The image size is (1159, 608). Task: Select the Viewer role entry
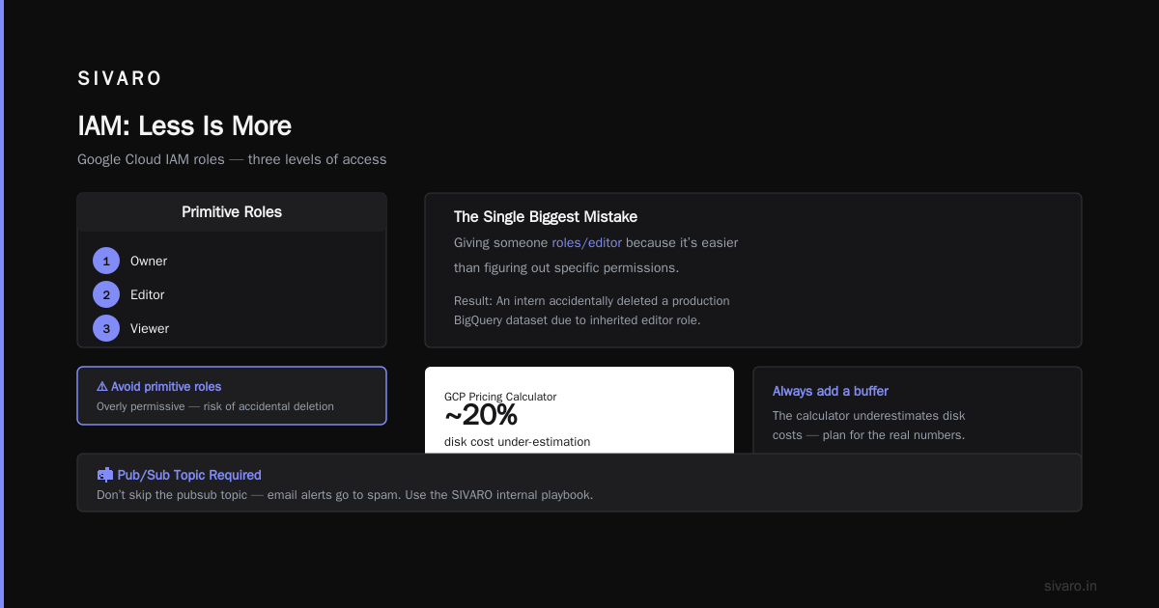click(x=150, y=328)
